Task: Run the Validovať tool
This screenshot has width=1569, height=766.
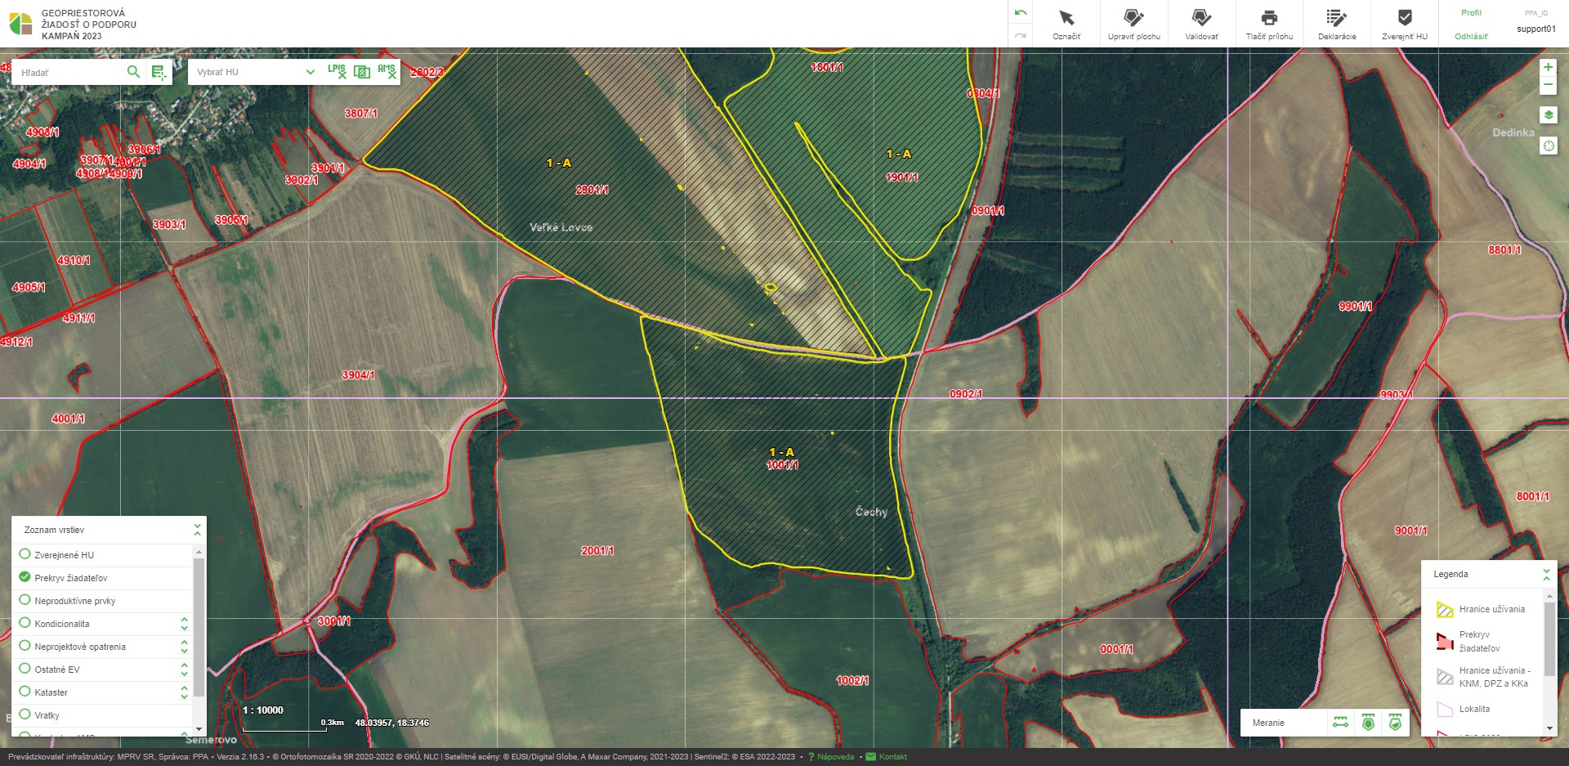Action: tap(1201, 25)
